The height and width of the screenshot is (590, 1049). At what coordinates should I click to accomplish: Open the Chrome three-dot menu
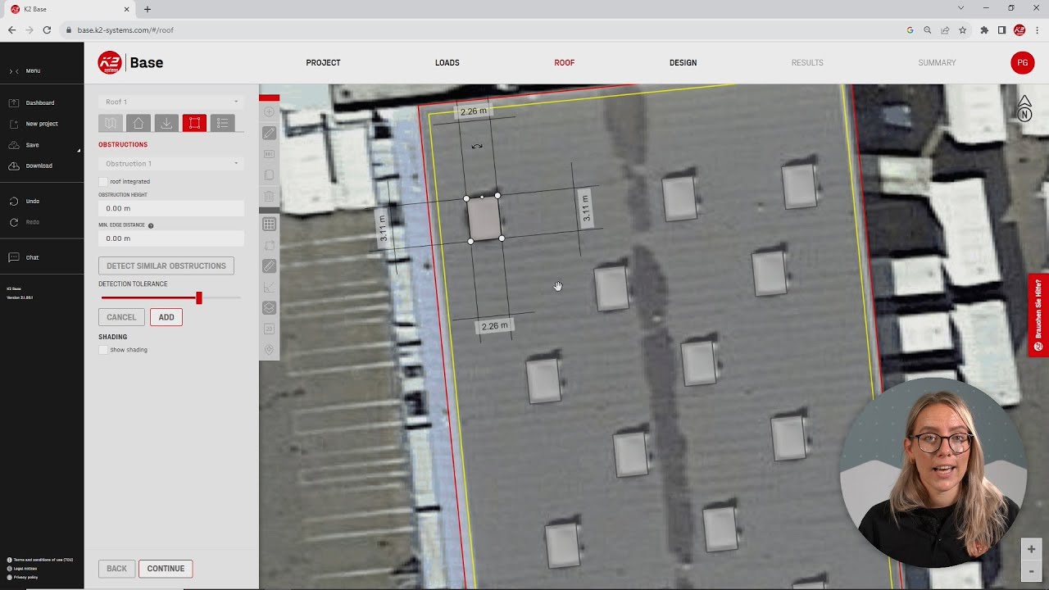pyautogui.click(x=1036, y=30)
